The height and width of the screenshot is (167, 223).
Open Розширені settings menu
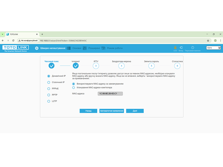click(x=94, y=48)
